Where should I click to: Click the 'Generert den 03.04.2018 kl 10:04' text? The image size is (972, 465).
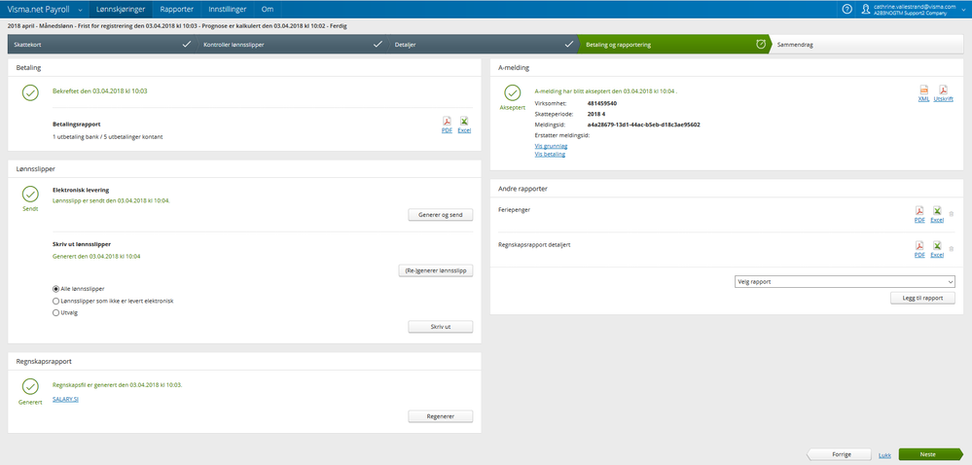click(96, 256)
